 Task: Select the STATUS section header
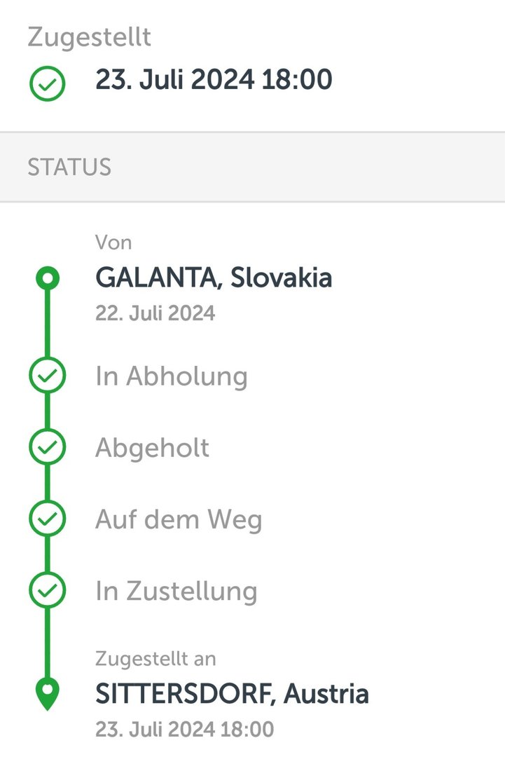(69, 167)
